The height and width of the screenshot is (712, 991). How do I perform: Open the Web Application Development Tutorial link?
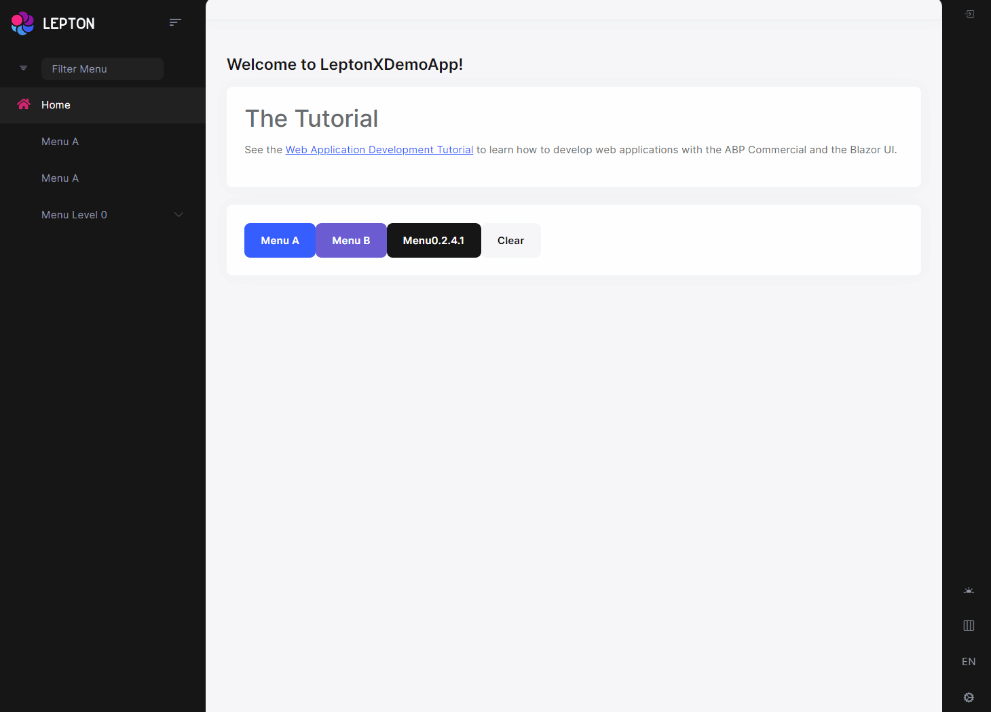tap(379, 150)
